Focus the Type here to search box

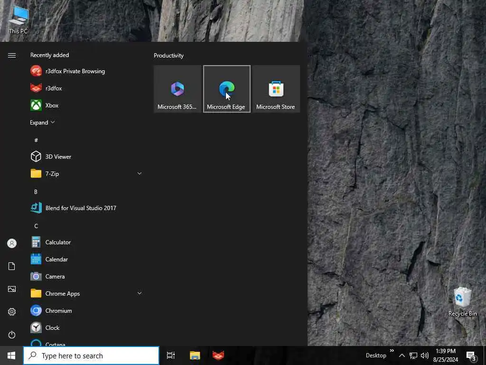[91, 355]
